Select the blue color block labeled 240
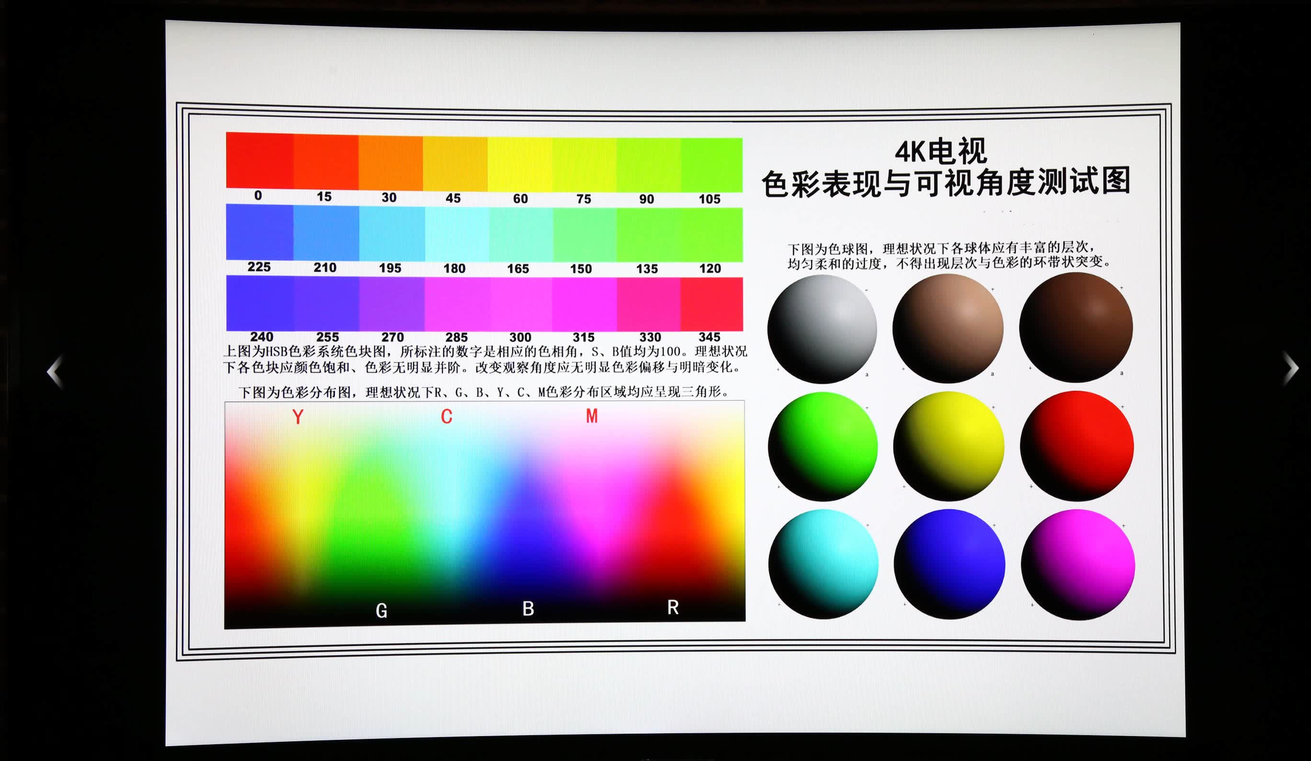Screen dimensions: 1311x761 pyautogui.click(x=260, y=303)
